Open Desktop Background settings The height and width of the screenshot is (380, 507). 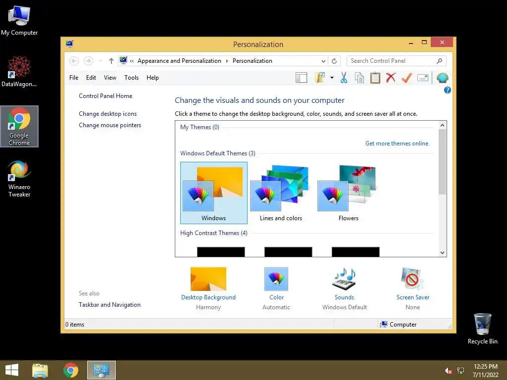[x=208, y=288]
